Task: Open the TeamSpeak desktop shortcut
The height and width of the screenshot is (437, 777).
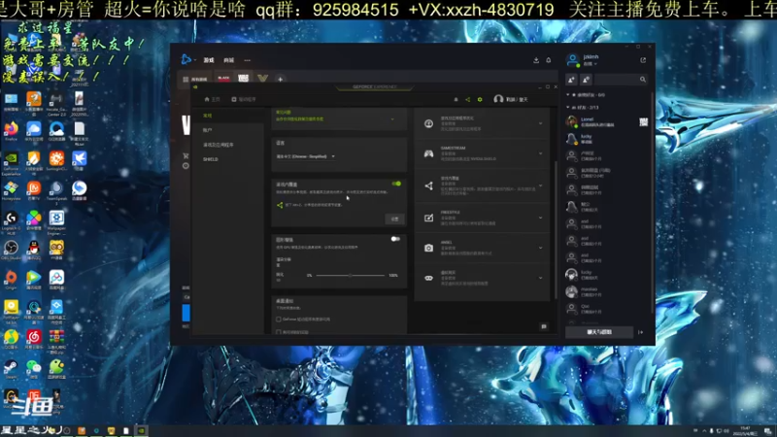Action: 56,192
